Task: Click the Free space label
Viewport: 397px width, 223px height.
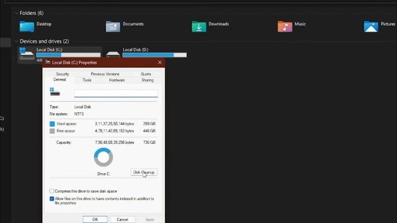Action: pos(66,131)
